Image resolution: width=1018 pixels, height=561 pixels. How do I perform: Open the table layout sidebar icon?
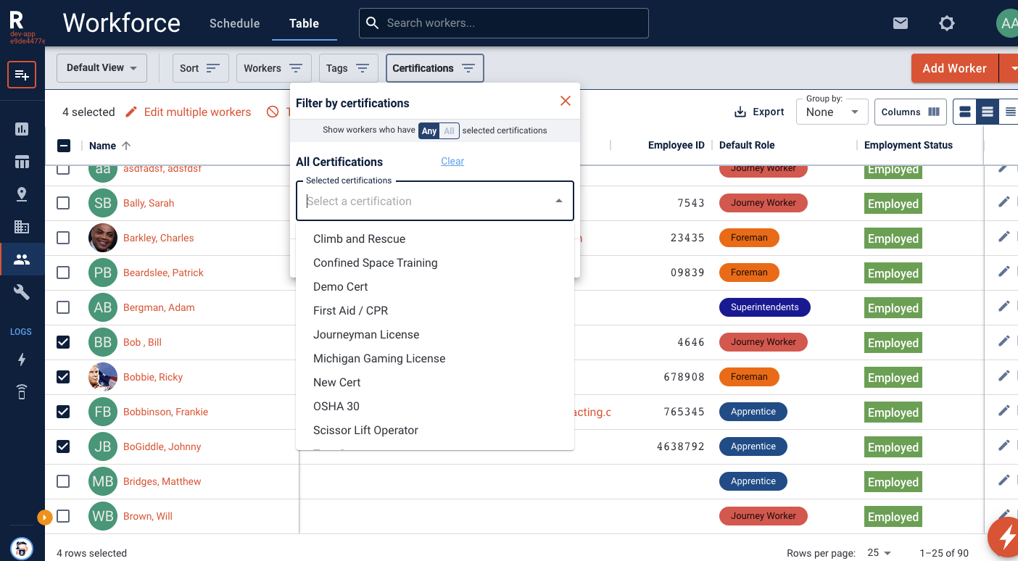click(22, 162)
